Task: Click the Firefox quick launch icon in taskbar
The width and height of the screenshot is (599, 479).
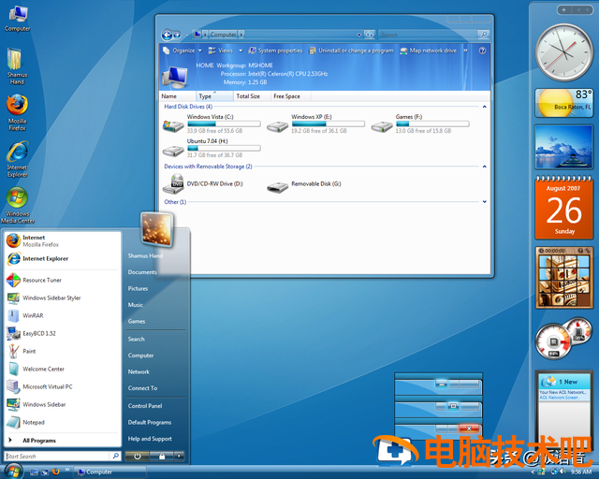Action: point(56,472)
